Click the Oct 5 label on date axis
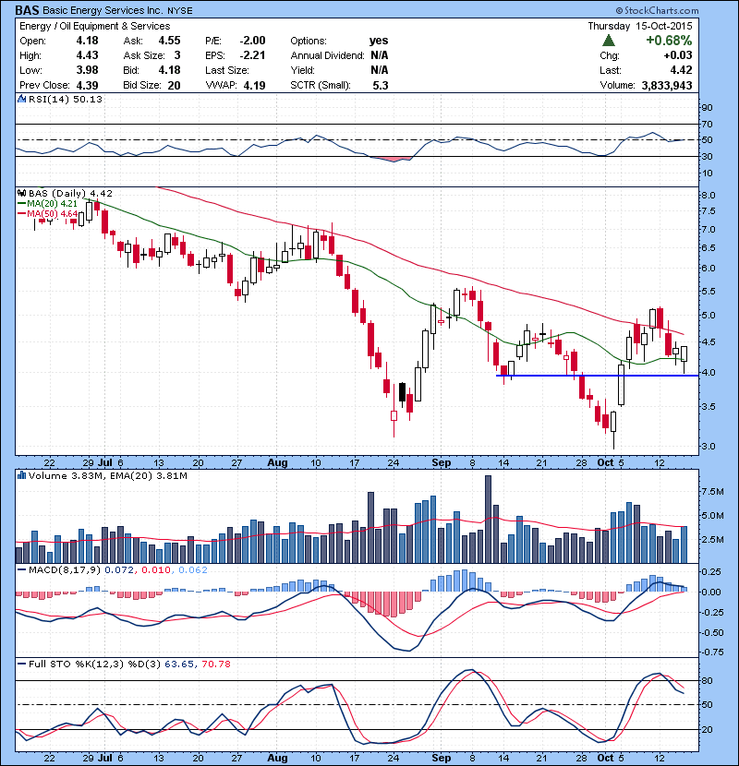This screenshot has height=766, width=739. click(611, 461)
